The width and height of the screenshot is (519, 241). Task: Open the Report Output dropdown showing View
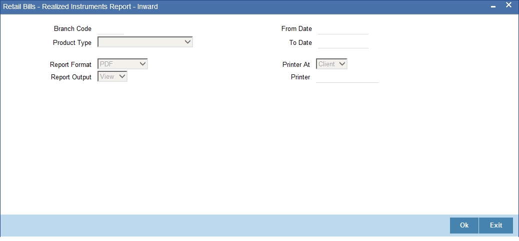click(112, 77)
